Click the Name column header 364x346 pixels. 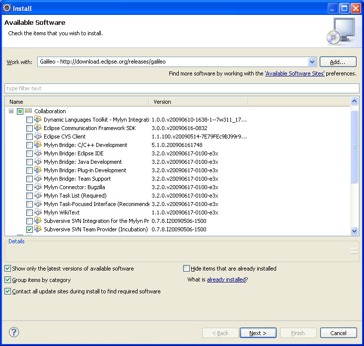coord(77,102)
